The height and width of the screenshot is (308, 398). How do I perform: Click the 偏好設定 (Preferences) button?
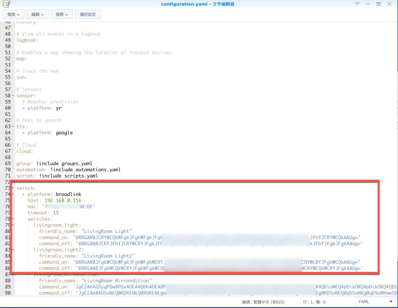pos(88,15)
